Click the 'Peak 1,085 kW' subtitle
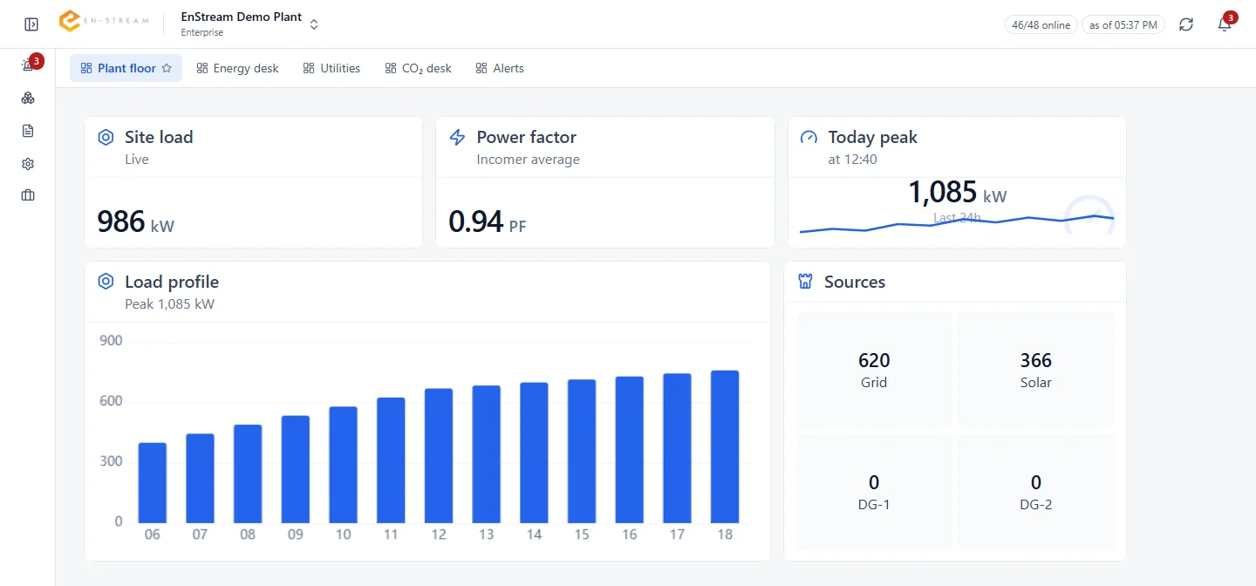 click(169, 304)
